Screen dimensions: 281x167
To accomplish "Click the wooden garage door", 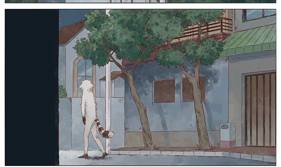I will tap(260, 109).
